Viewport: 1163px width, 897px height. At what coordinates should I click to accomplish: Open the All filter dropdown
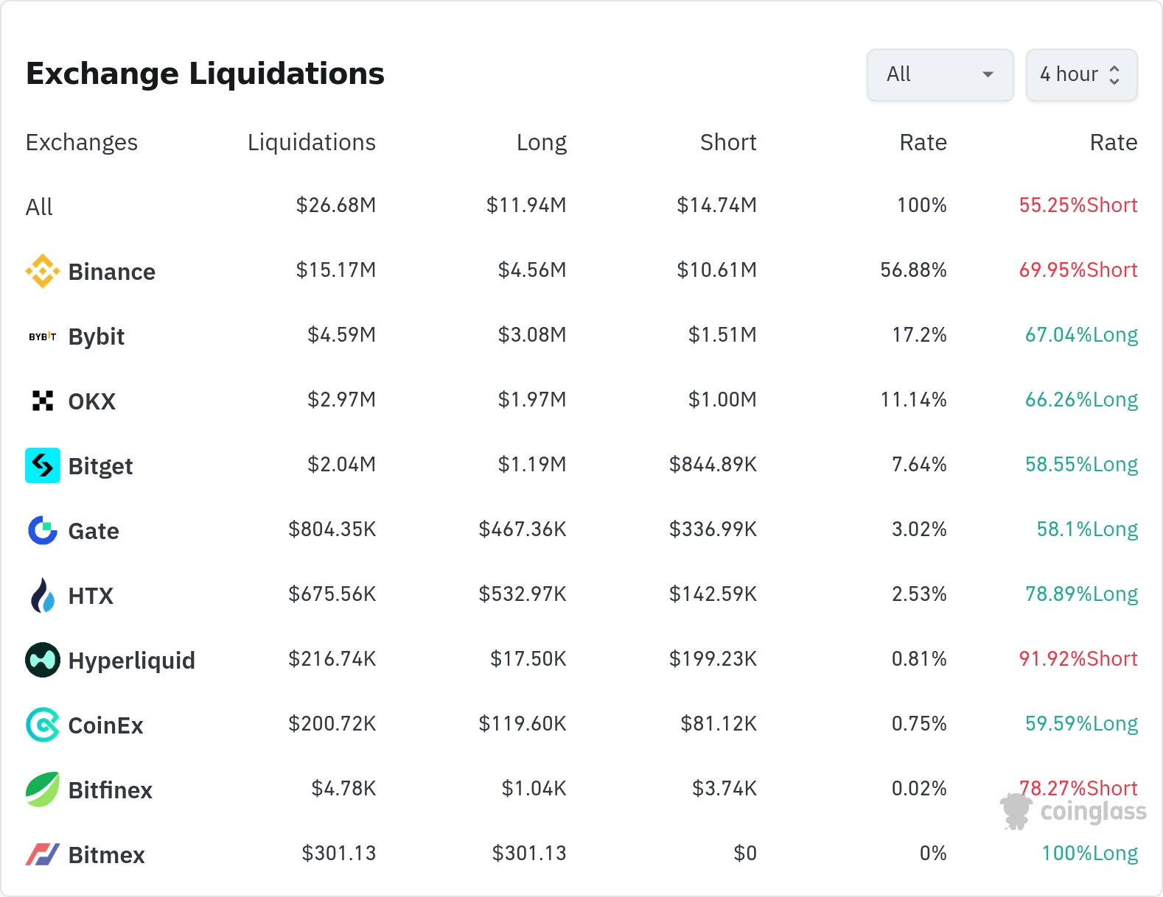(940, 74)
